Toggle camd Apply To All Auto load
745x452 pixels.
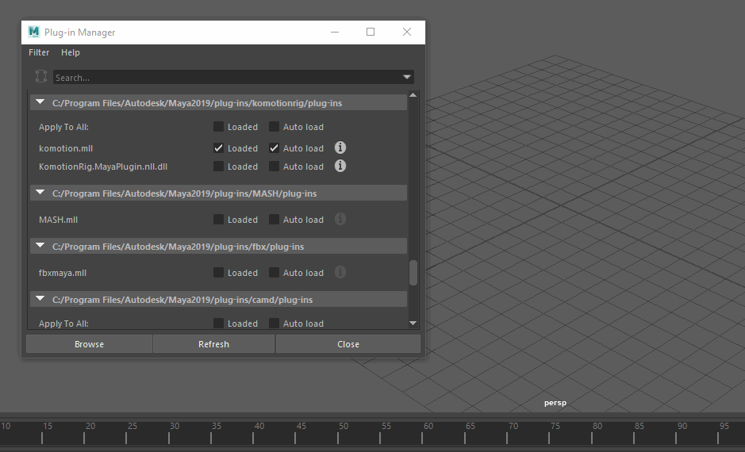[x=275, y=324]
